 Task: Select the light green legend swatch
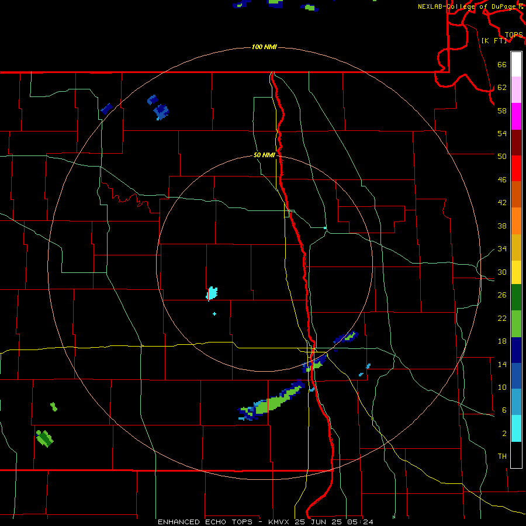(516, 324)
